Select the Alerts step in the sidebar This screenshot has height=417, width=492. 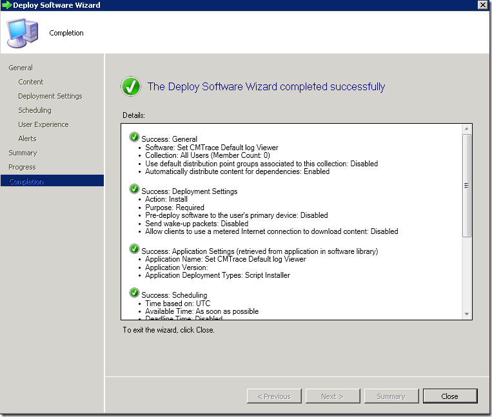27,139
